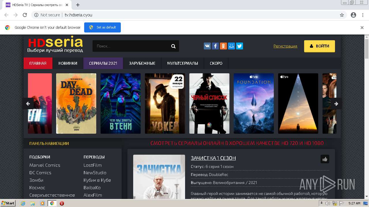Open LostFilm translation link

(x=93, y=165)
